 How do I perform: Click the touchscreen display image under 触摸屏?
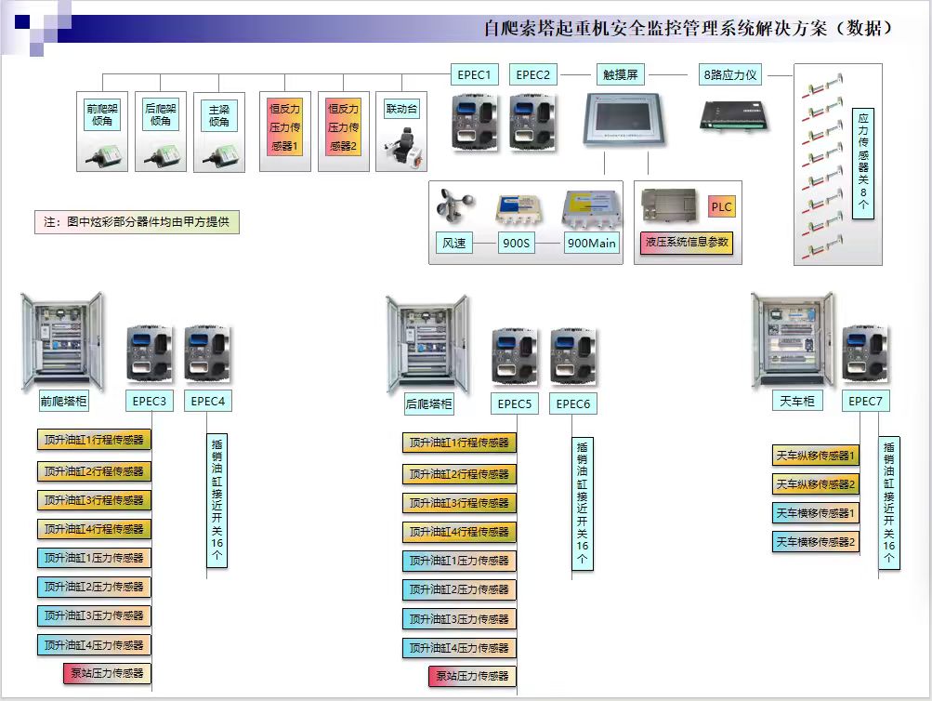(623, 120)
